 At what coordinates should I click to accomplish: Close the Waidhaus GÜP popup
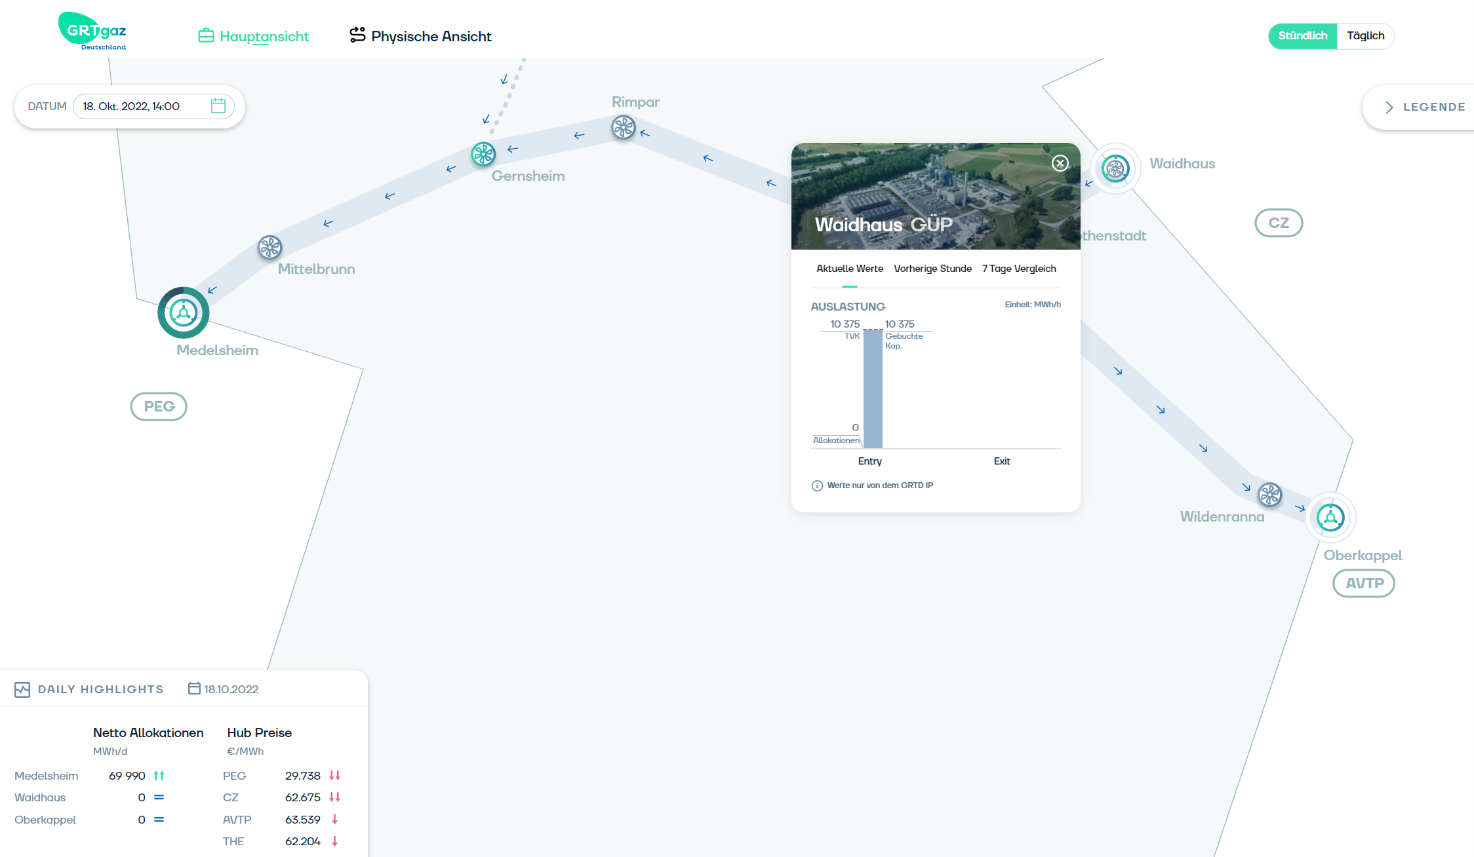pos(1060,163)
